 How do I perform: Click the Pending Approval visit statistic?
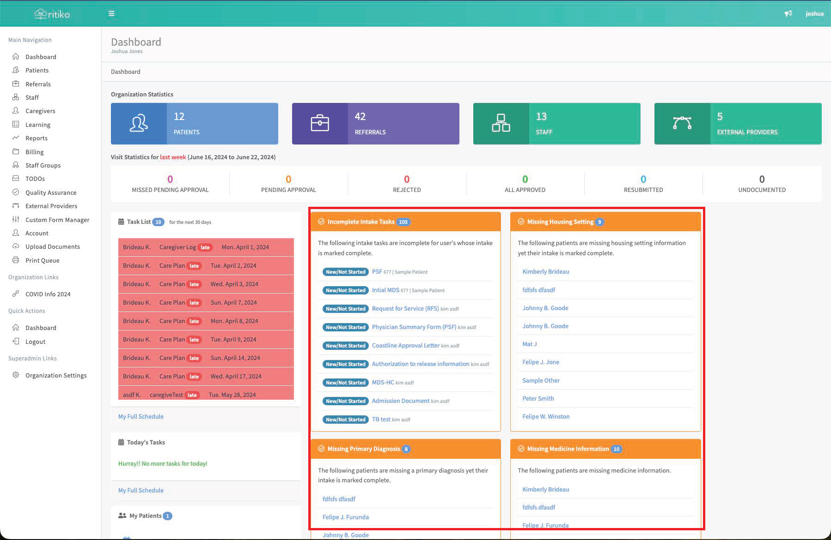[x=288, y=184]
